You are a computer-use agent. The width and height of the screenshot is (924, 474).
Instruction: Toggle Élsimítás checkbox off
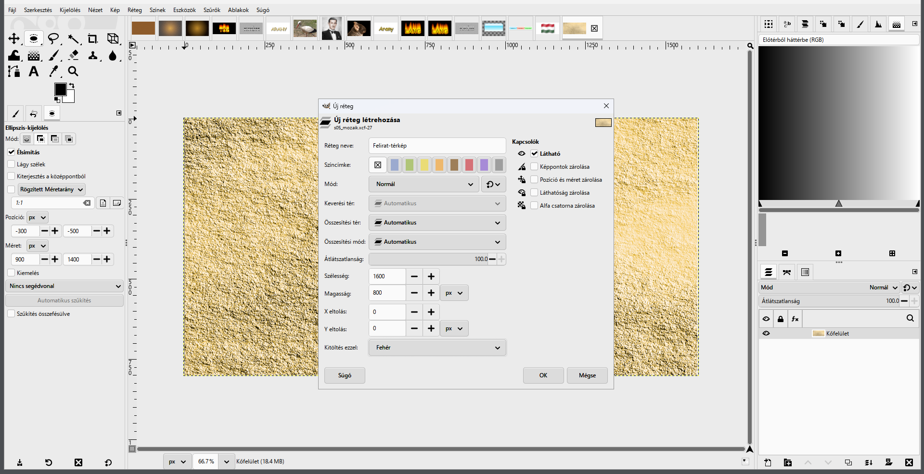12,152
